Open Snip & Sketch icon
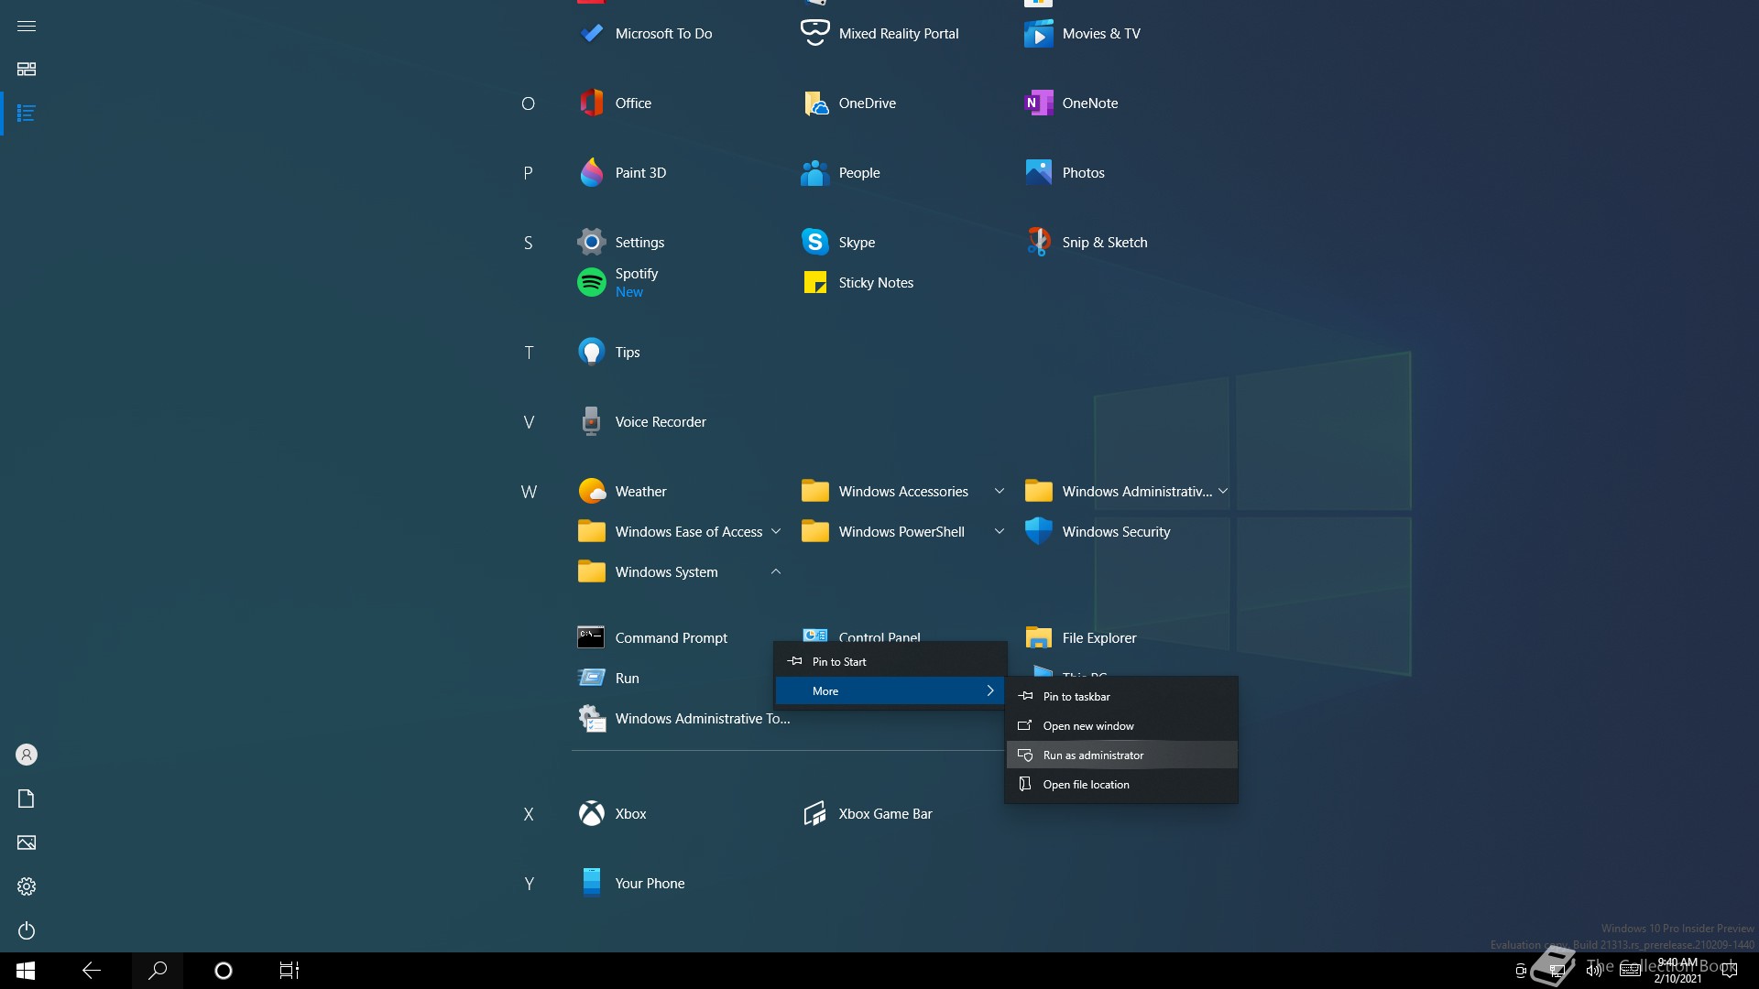1759x989 pixels. [1038, 243]
